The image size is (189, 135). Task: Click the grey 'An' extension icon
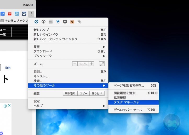pyautogui.click(x=51, y=22)
